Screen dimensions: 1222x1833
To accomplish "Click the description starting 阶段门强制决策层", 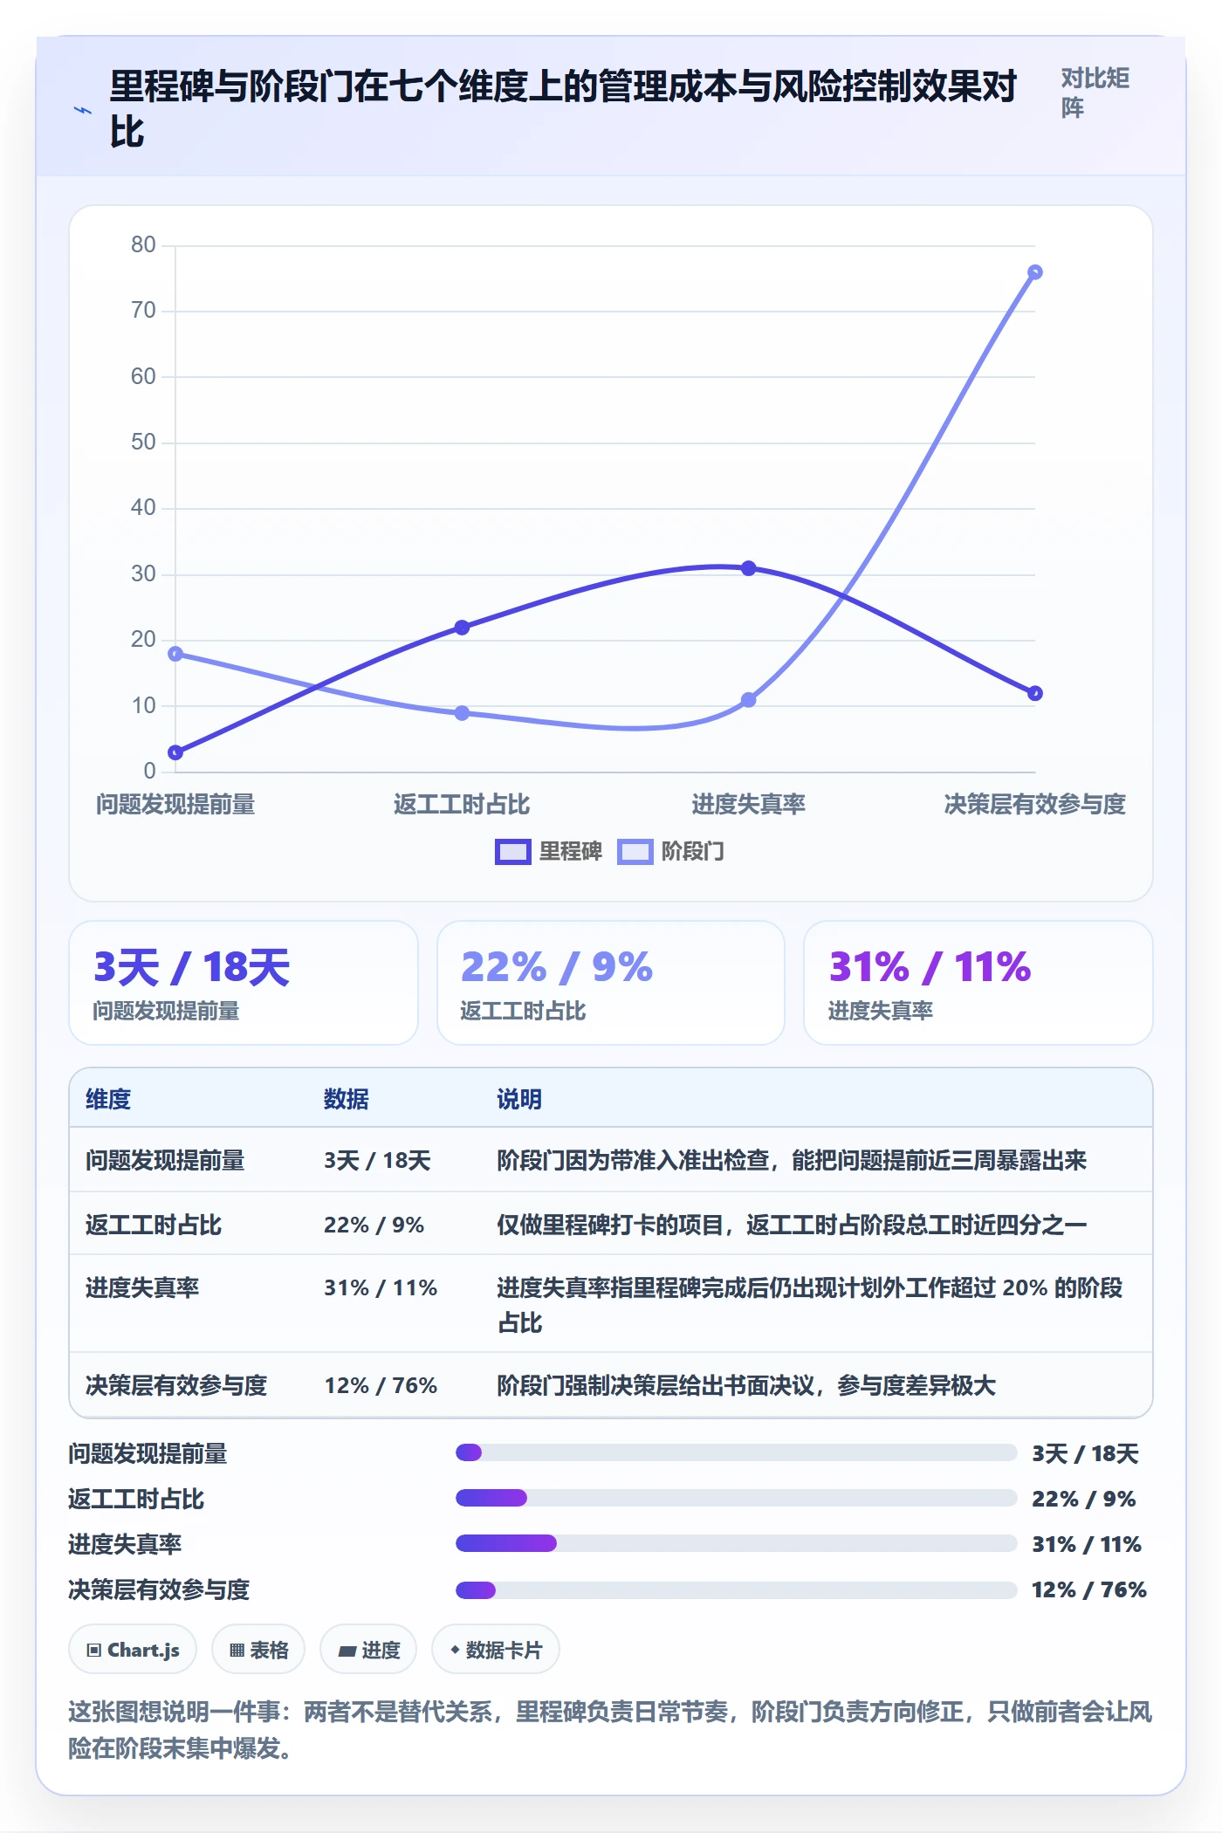I will point(746,1385).
